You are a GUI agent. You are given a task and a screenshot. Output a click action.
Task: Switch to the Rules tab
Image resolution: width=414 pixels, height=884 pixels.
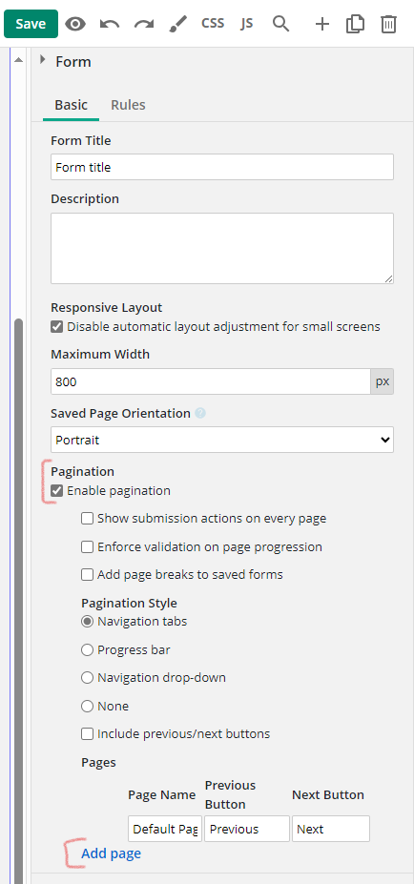click(x=128, y=105)
